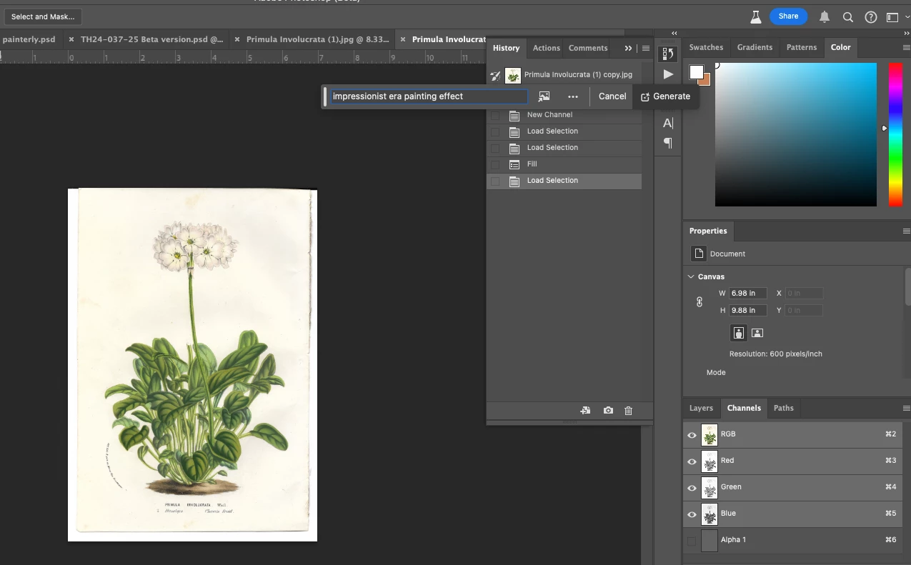
Task: Open the Channels panel flyout menu
Action: tap(906, 408)
